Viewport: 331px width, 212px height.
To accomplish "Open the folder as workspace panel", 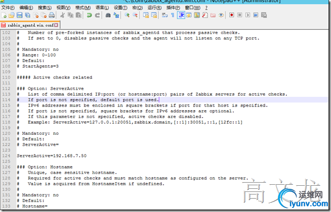I will (x=213, y=15).
